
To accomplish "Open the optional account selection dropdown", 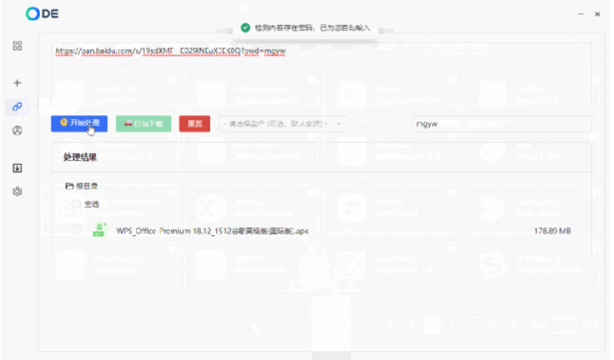I will (283, 124).
